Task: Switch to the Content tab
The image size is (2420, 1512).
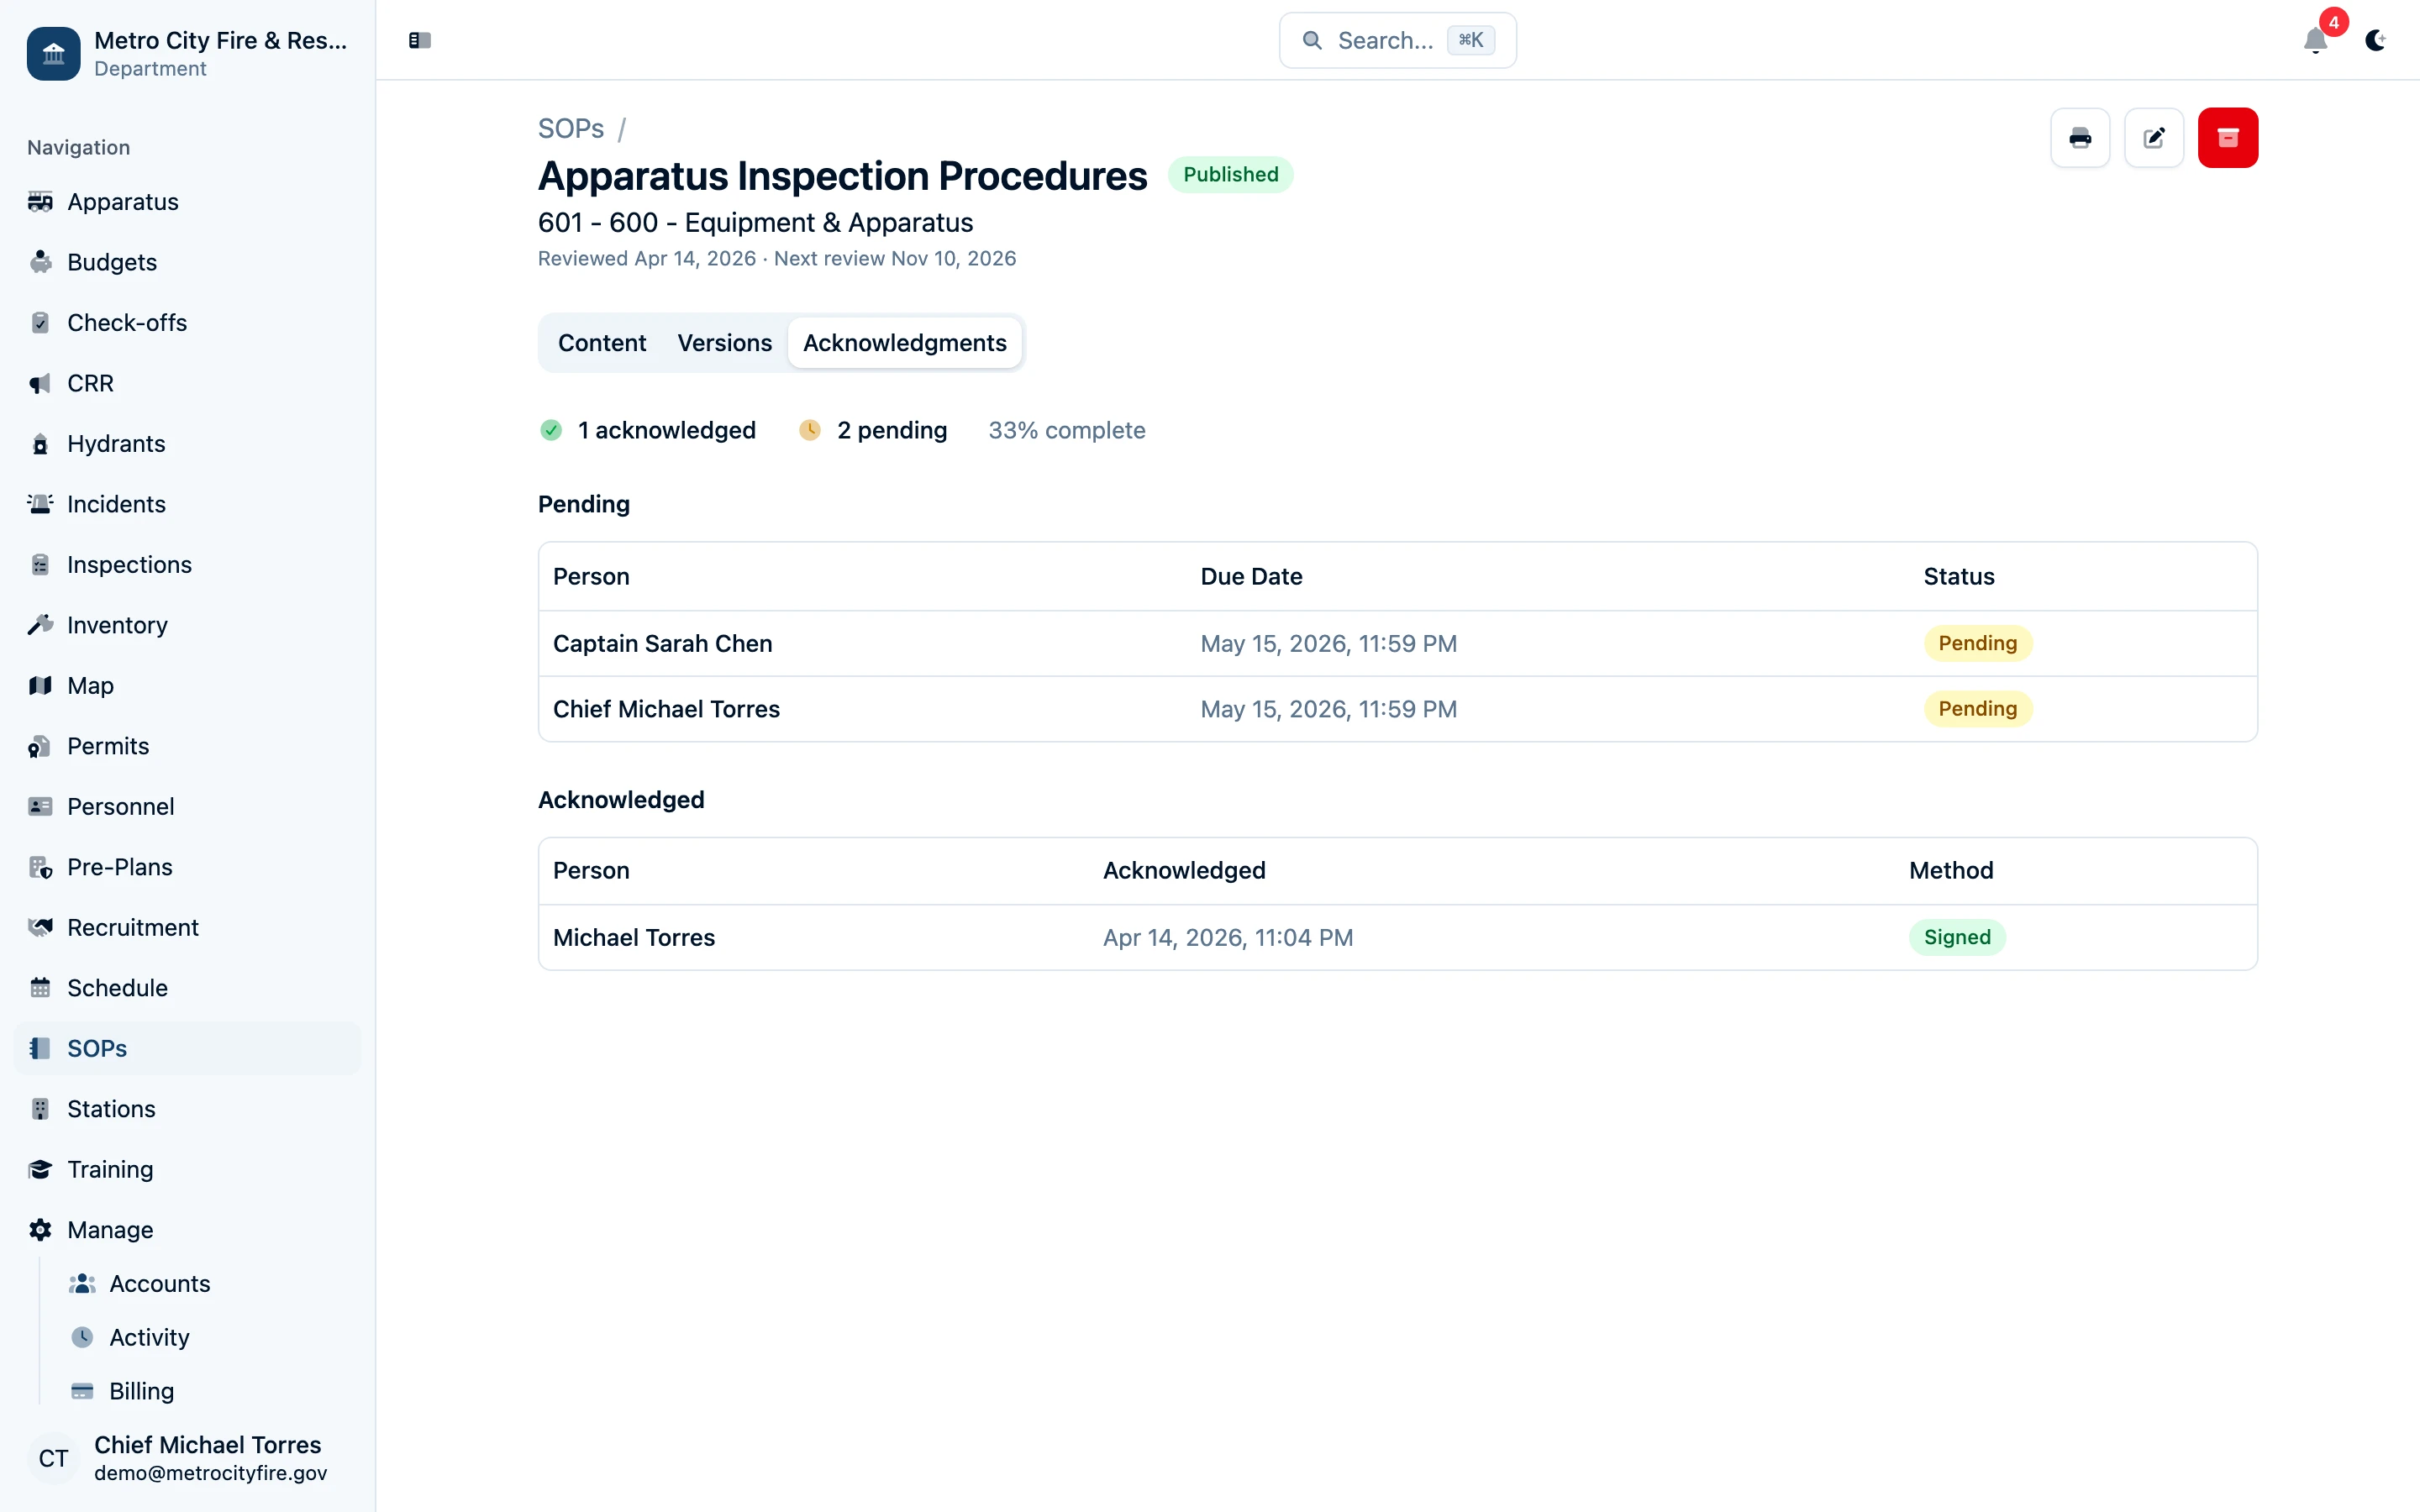Action: [x=601, y=343]
